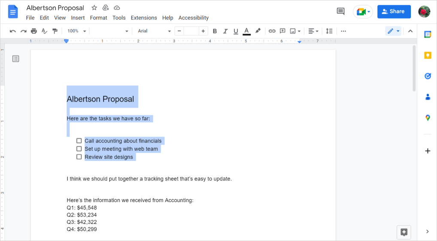Click the blue Share button
The width and height of the screenshot is (437, 241).
[x=394, y=12]
